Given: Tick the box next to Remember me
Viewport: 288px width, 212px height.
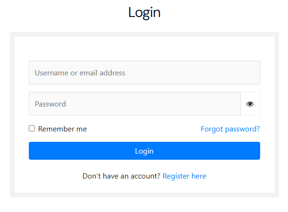Looking at the screenshot, I should (32, 129).
